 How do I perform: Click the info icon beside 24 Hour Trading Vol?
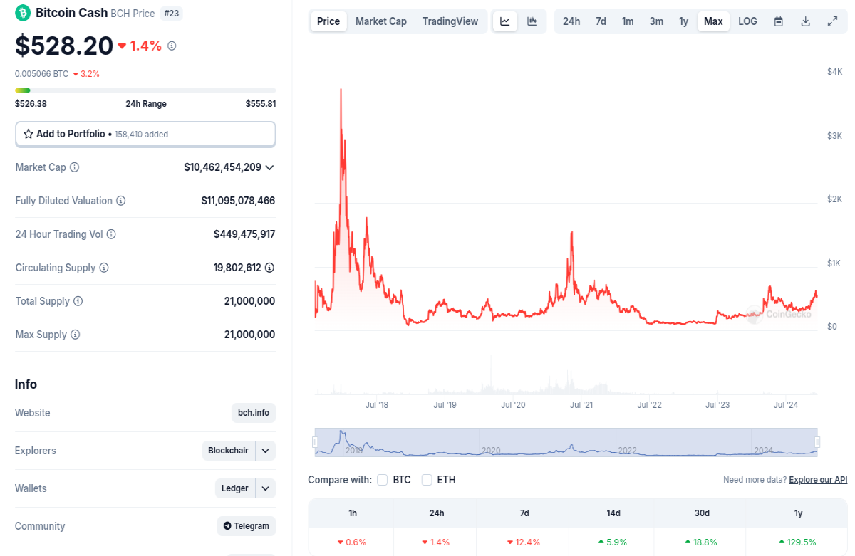(x=111, y=234)
